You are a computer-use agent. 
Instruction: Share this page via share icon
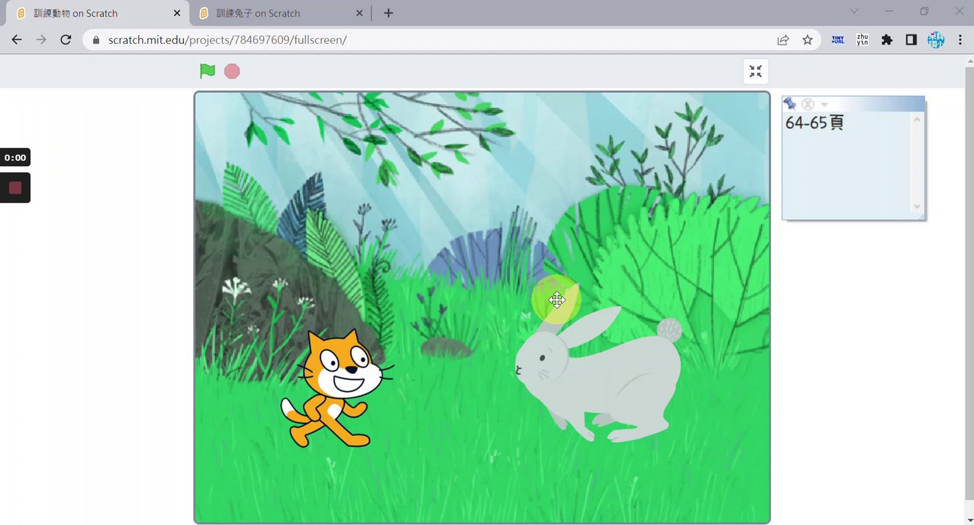(x=783, y=40)
